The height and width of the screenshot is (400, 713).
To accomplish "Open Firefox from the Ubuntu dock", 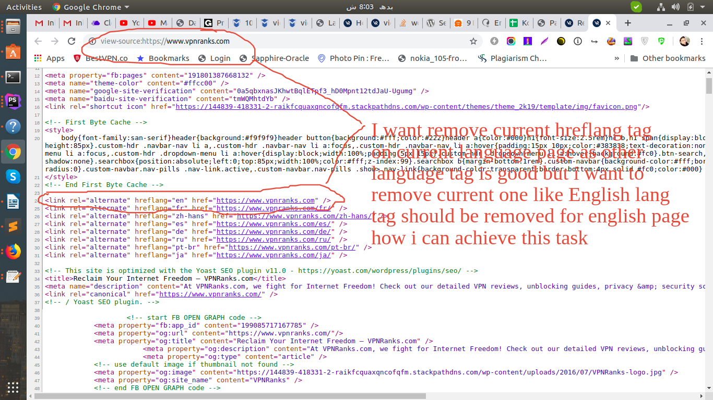I will tap(13, 252).
